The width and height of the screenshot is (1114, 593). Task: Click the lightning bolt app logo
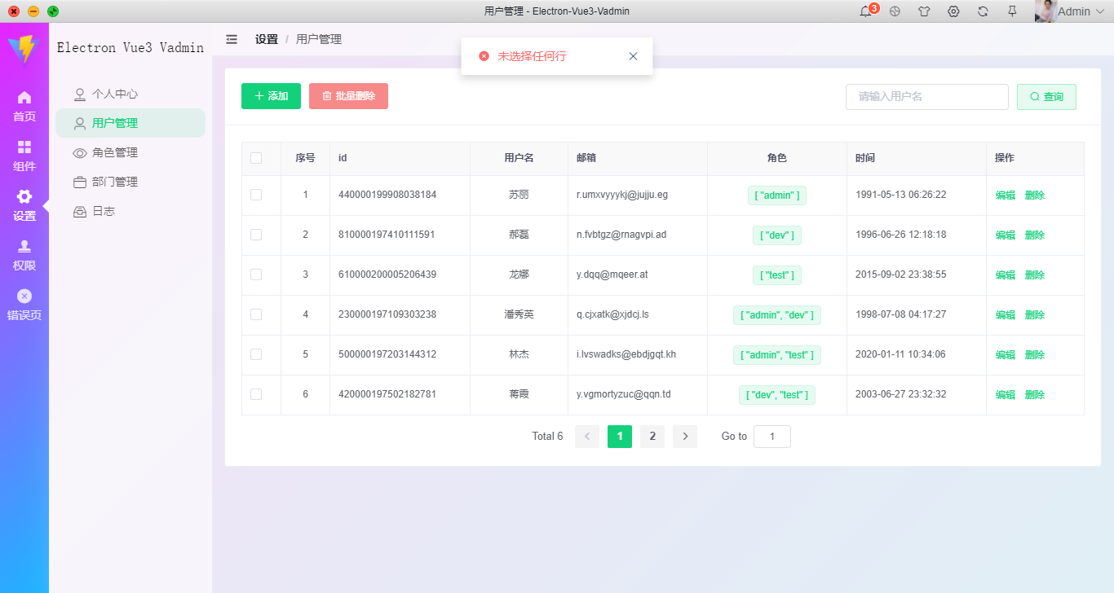(x=24, y=49)
